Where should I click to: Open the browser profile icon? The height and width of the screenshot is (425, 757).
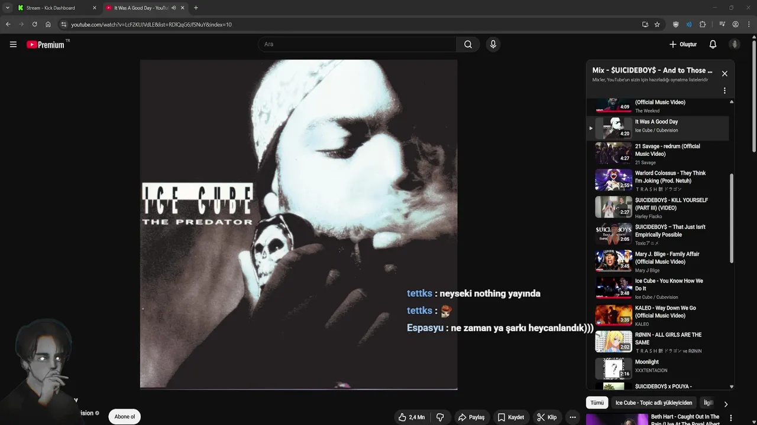point(735,24)
